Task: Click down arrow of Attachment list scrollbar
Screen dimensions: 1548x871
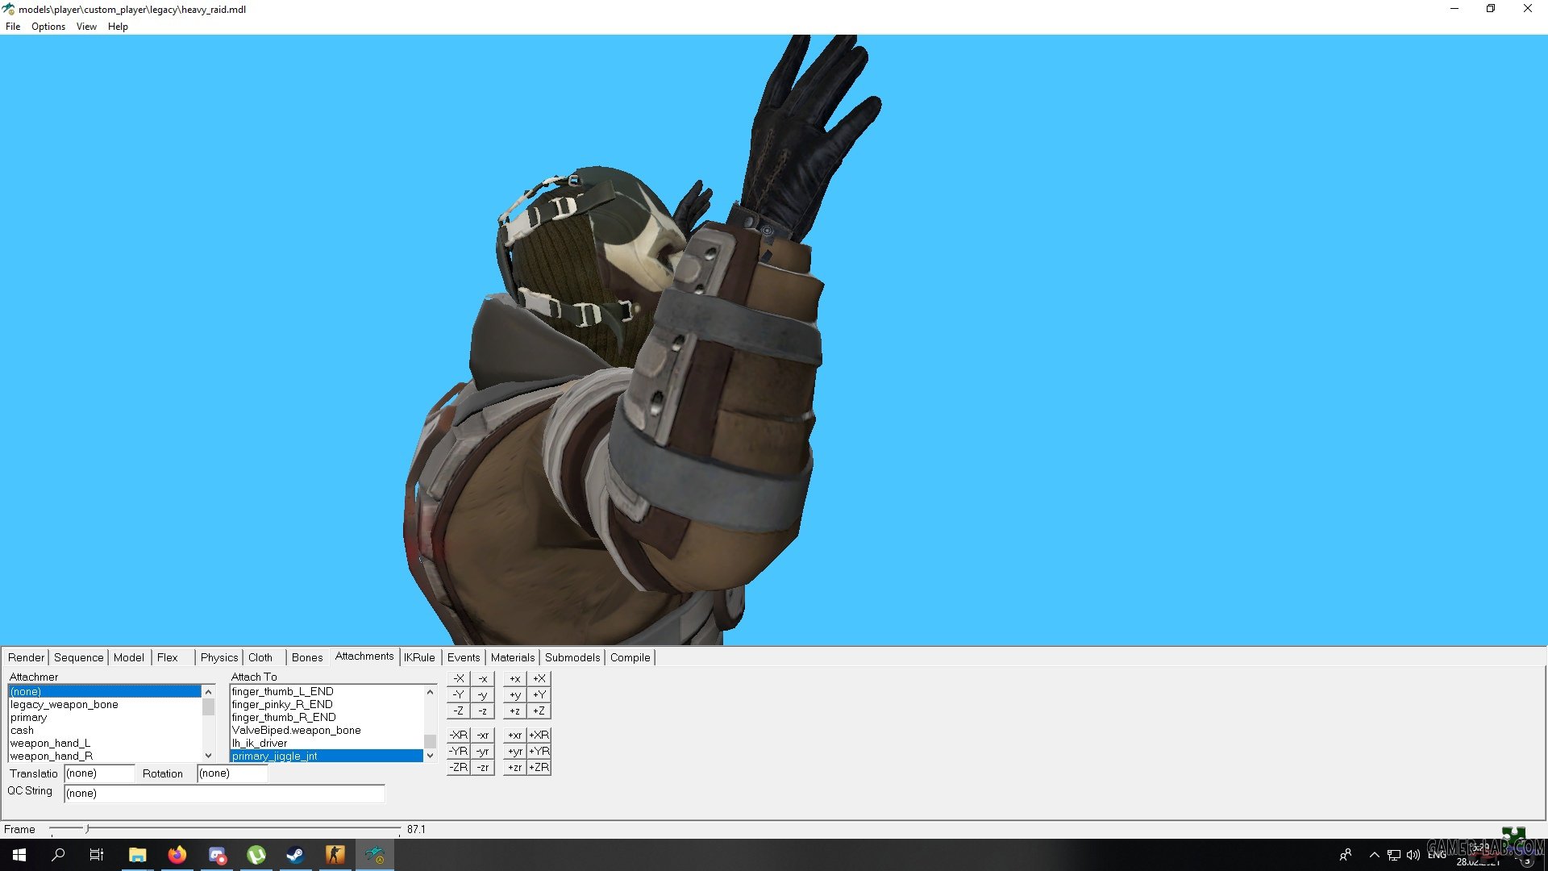Action: coord(208,756)
